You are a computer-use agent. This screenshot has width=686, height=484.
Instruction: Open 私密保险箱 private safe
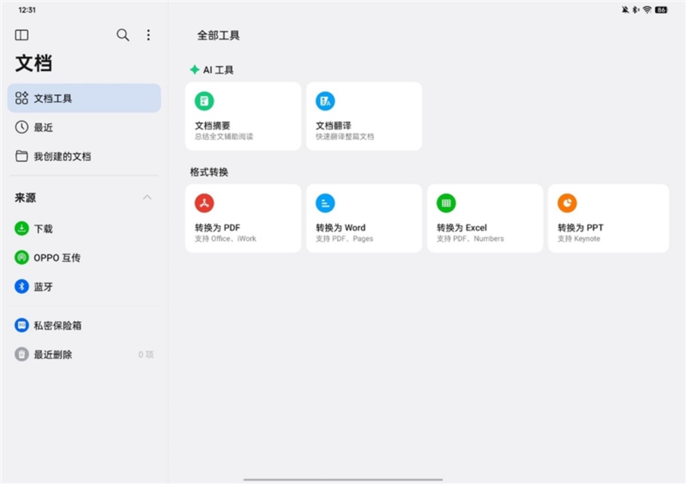(57, 326)
